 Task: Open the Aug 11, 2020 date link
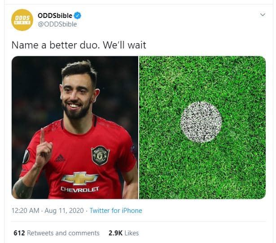(x=64, y=211)
